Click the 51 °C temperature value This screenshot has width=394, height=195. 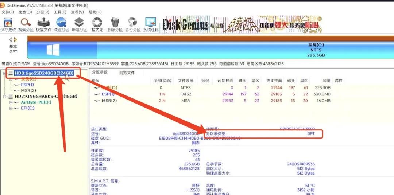click(x=310, y=186)
